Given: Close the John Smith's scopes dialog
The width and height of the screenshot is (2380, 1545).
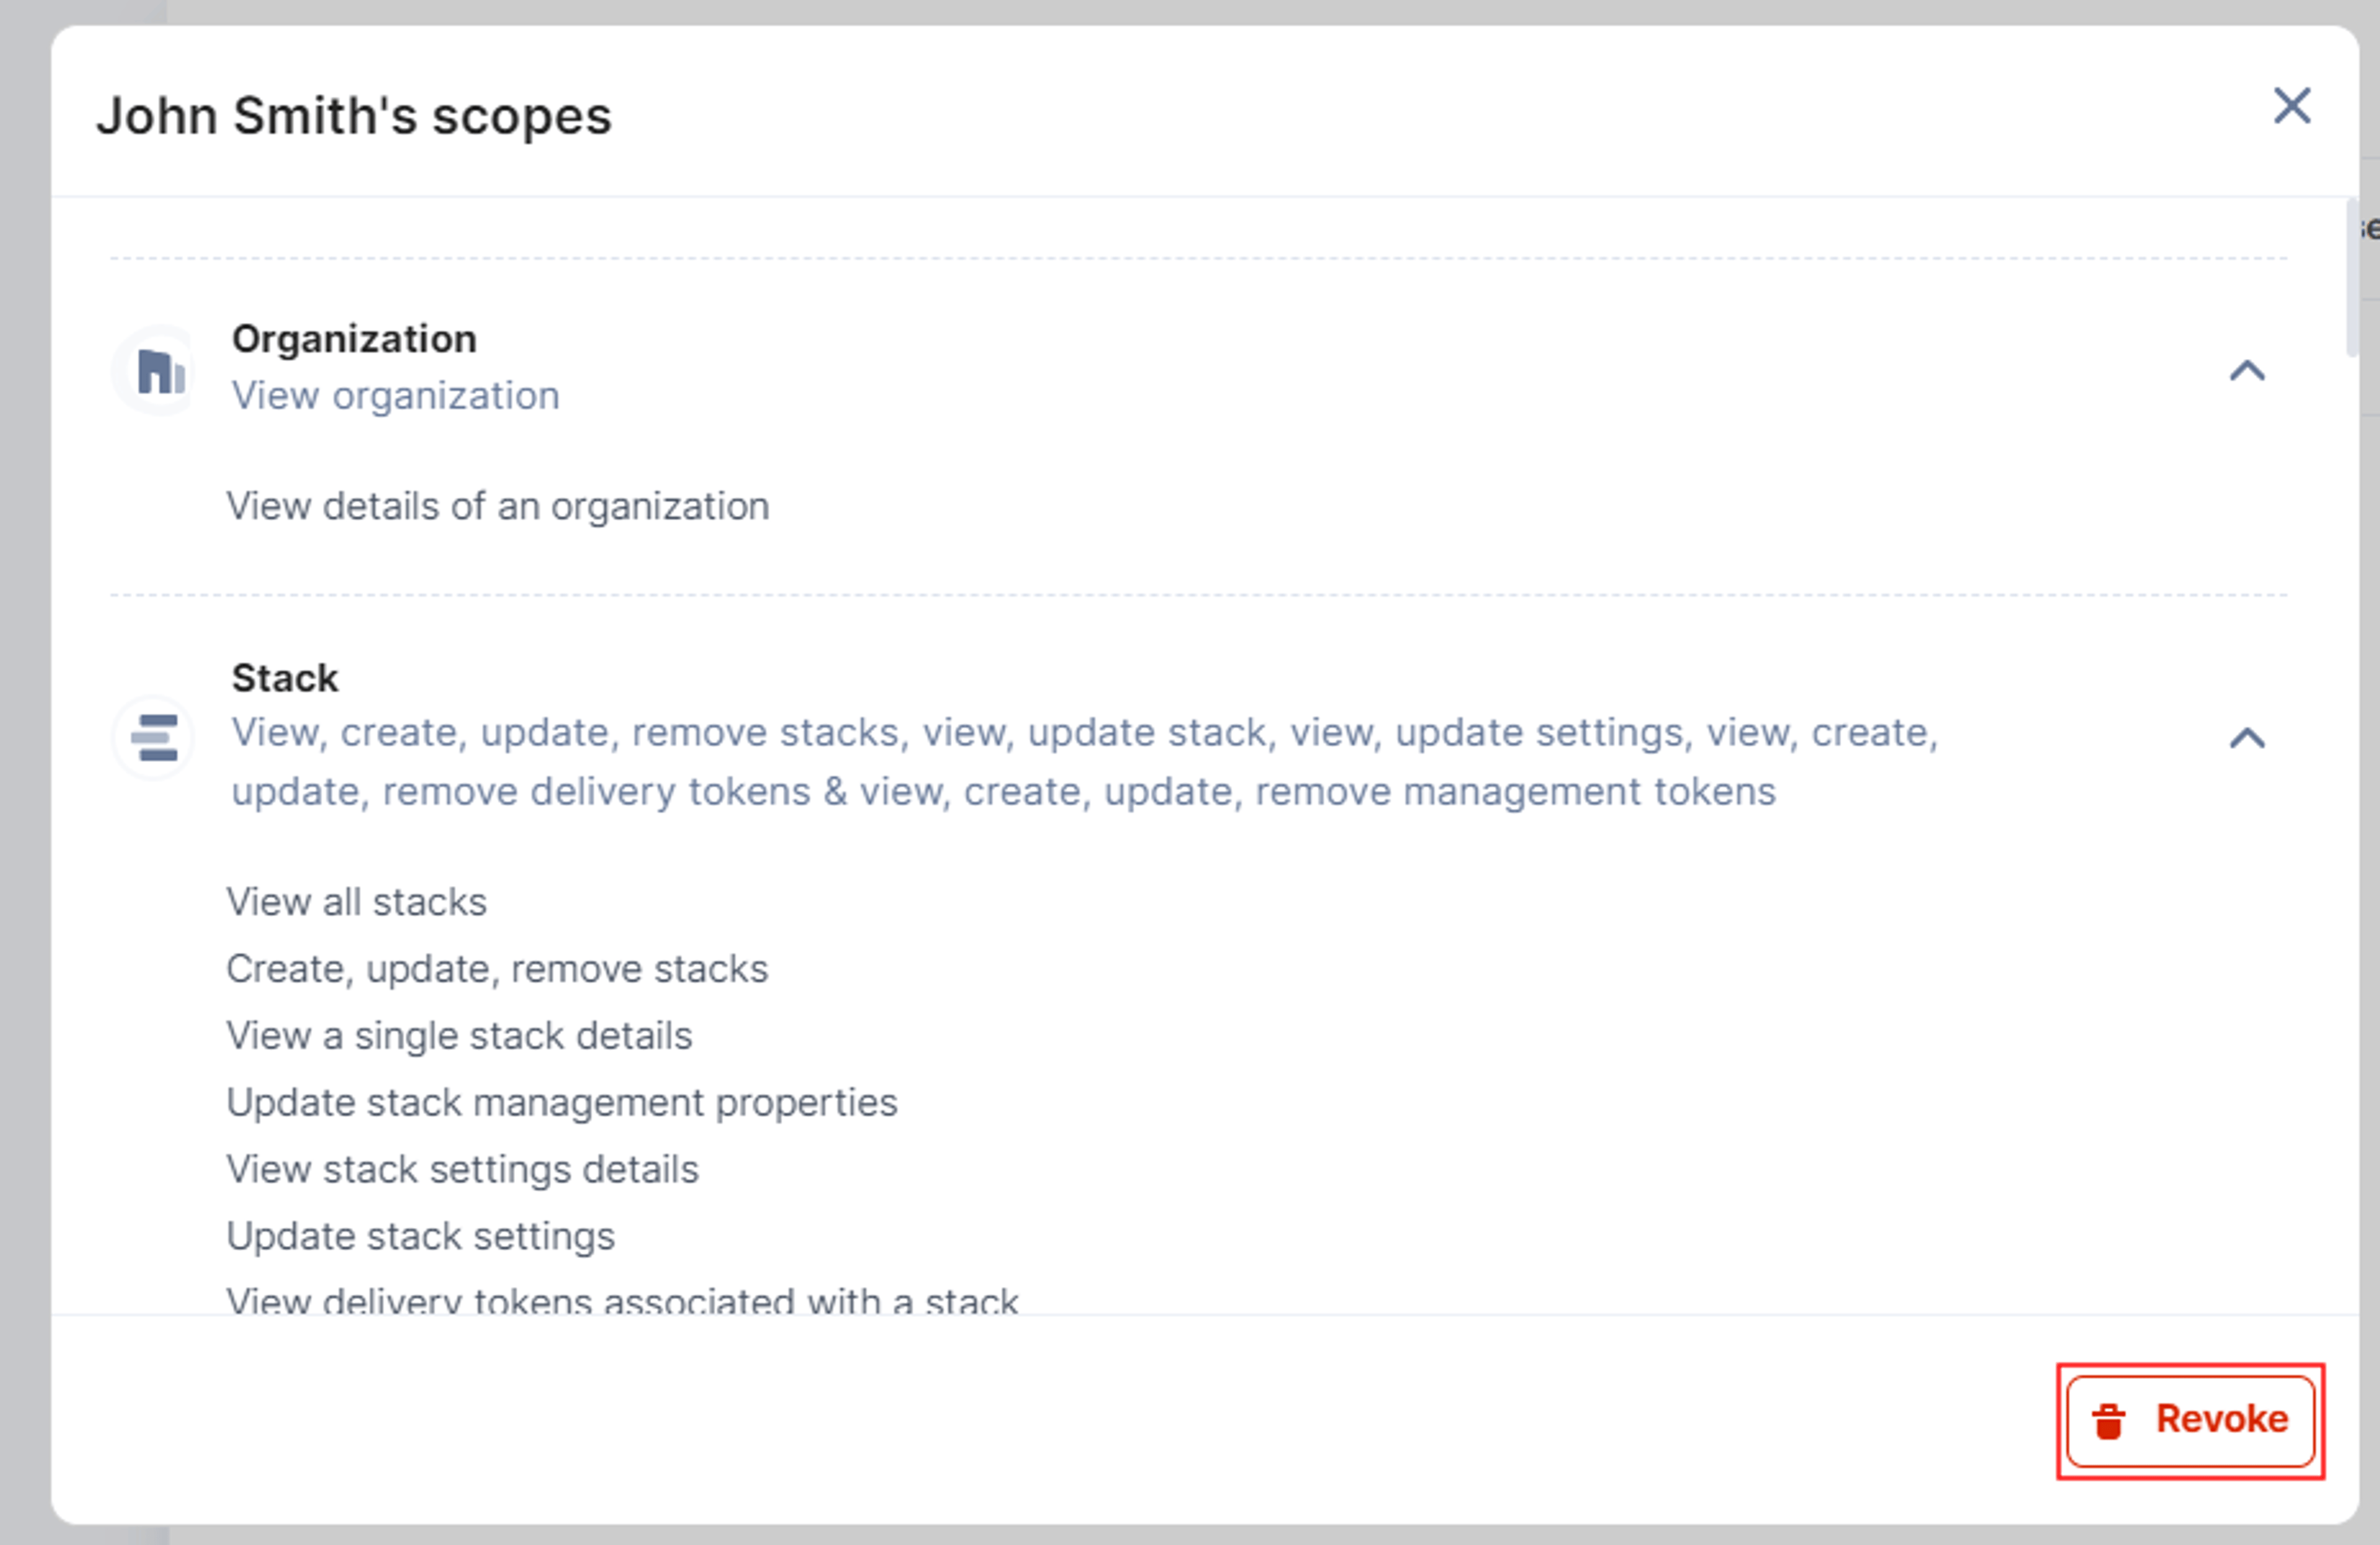Looking at the screenshot, I should [2292, 106].
